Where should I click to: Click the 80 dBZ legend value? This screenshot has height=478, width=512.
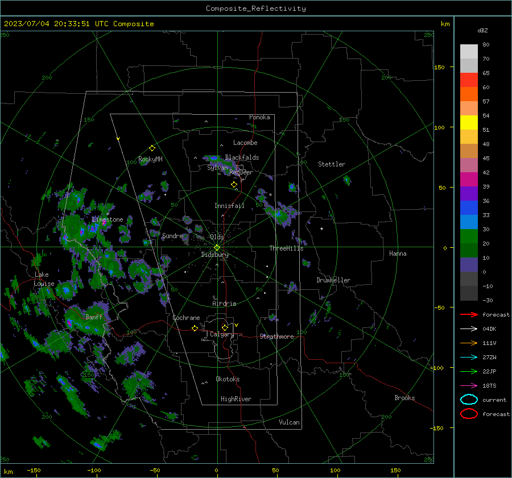coord(486,45)
